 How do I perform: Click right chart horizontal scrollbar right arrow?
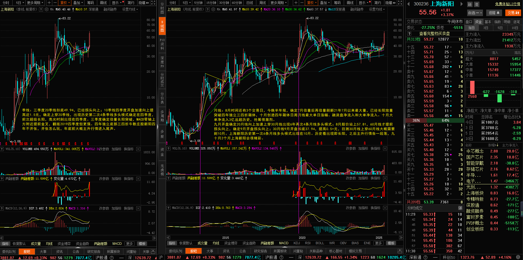401,237
